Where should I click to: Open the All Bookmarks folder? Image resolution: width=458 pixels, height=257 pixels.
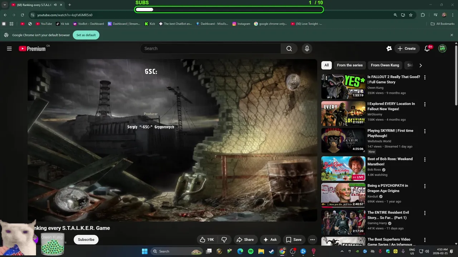pos(443,24)
